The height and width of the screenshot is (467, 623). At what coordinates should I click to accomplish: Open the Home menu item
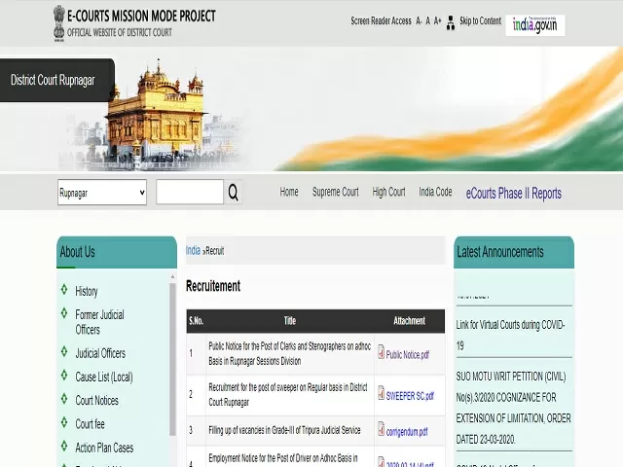pos(289,193)
